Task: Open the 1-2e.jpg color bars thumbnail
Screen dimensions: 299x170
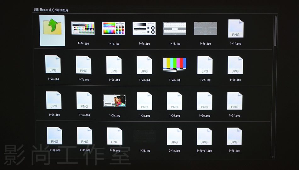Action: [174, 65]
